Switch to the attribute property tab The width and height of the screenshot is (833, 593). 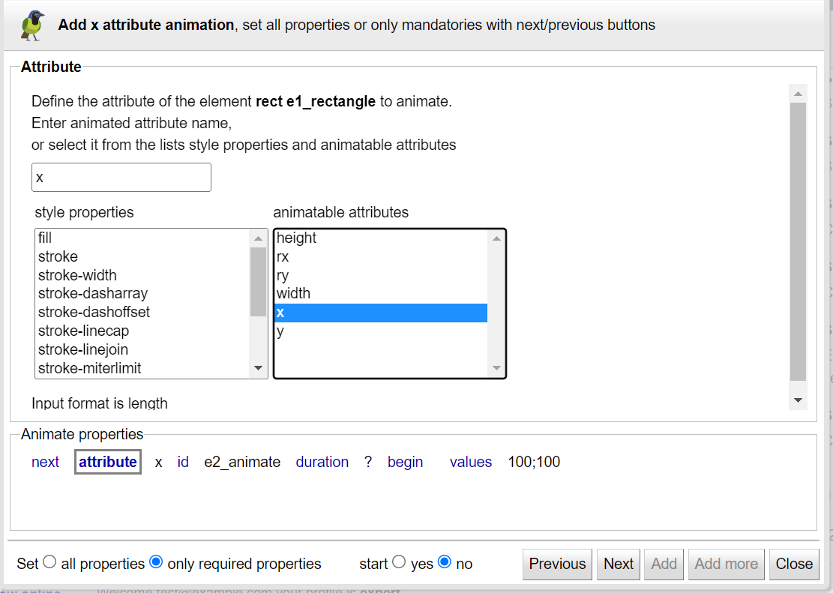coord(108,462)
